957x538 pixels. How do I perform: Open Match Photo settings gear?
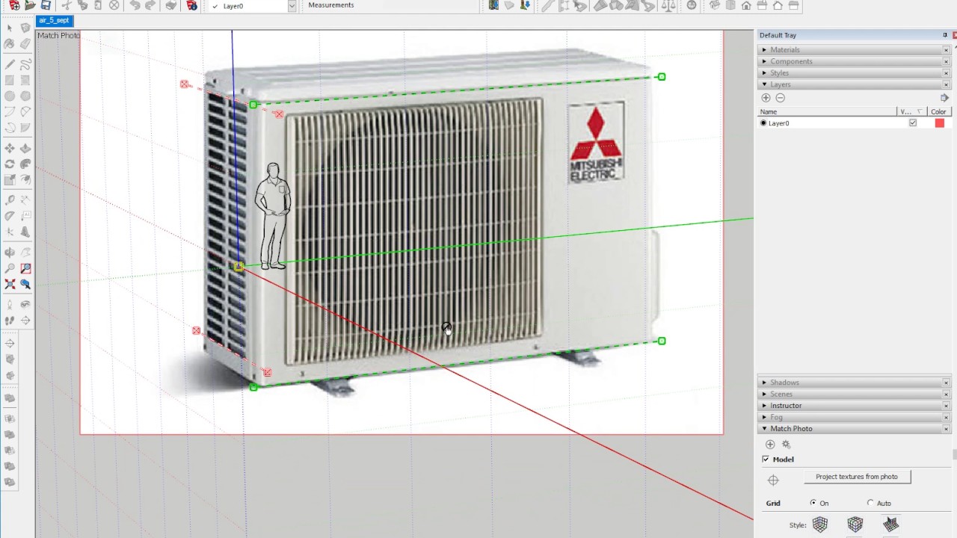pos(786,445)
